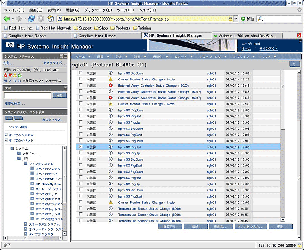Click critical icon for External Array Controller event
304x250 pixels.
click(111, 85)
